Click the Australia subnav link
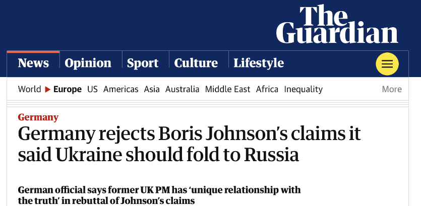The image size is (421, 206). (183, 89)
